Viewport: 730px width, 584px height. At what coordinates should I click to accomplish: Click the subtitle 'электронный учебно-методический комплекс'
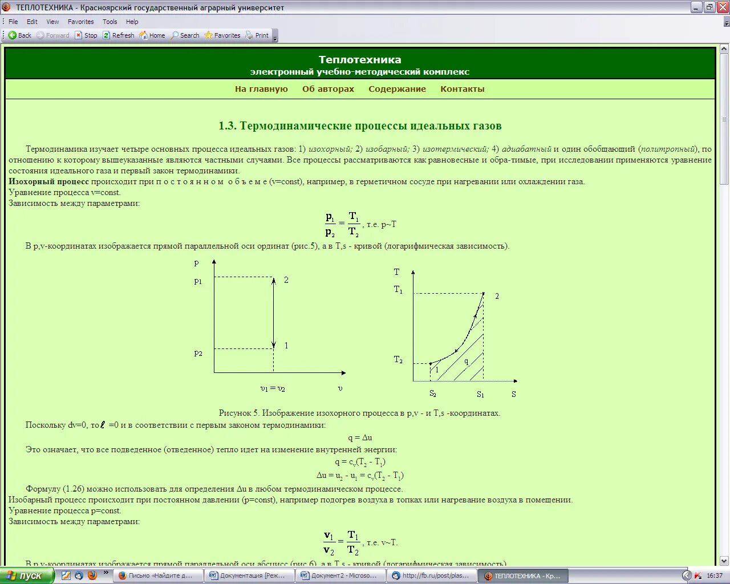tap(360, 72)
